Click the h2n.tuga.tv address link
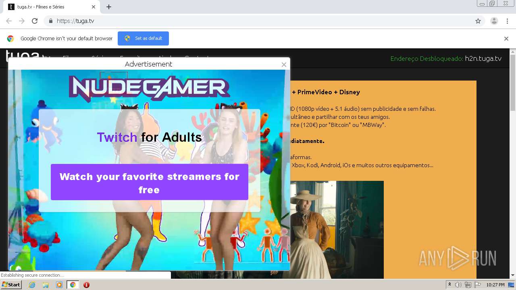This screenshot has width=516, height=290. coord(483,58)
